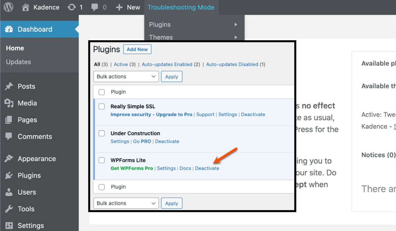Screen dimensions: 396x231
Task: Click the Appearance paintbrush icon
Action: 10,158
